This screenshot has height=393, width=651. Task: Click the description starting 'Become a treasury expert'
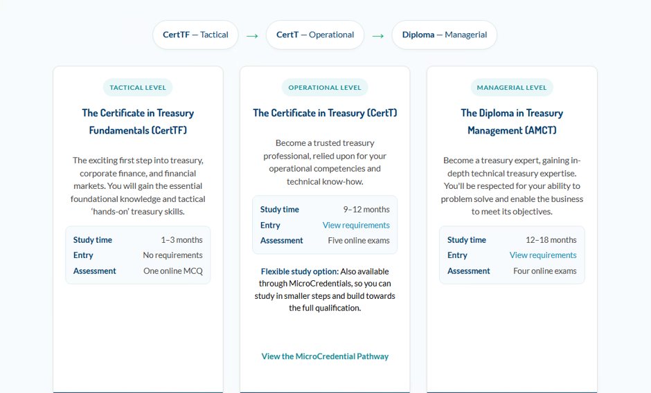point(512,186)
